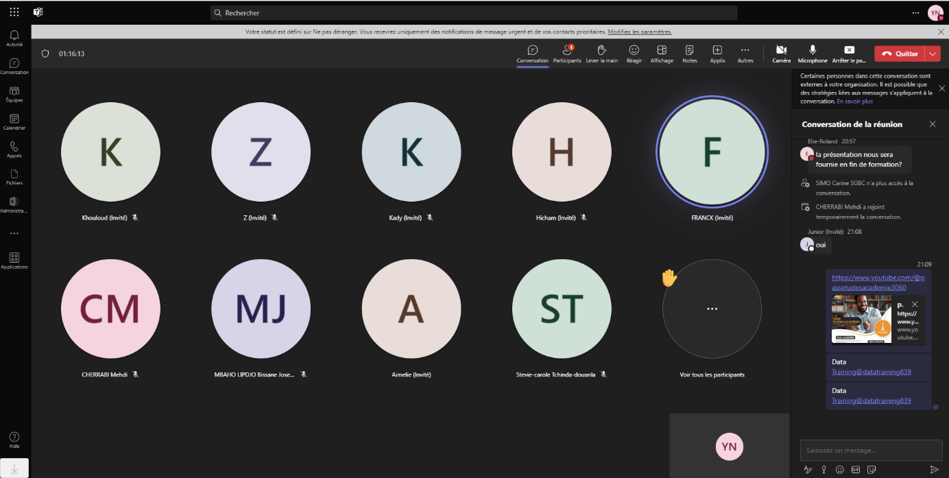
Task: Switch to the Conversation tab
Action: (x=532, y=53)
